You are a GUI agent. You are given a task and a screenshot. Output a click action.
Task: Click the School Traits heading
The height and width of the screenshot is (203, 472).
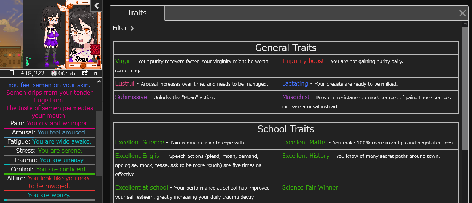coord(286,129)
